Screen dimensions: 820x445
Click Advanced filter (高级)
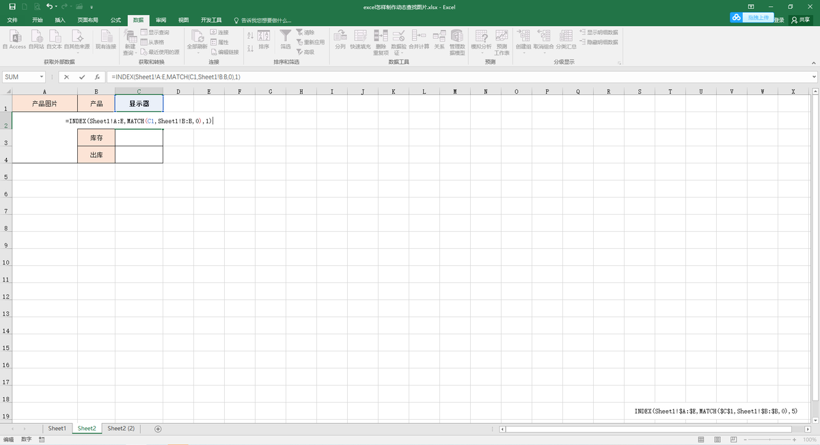point(305,51)
